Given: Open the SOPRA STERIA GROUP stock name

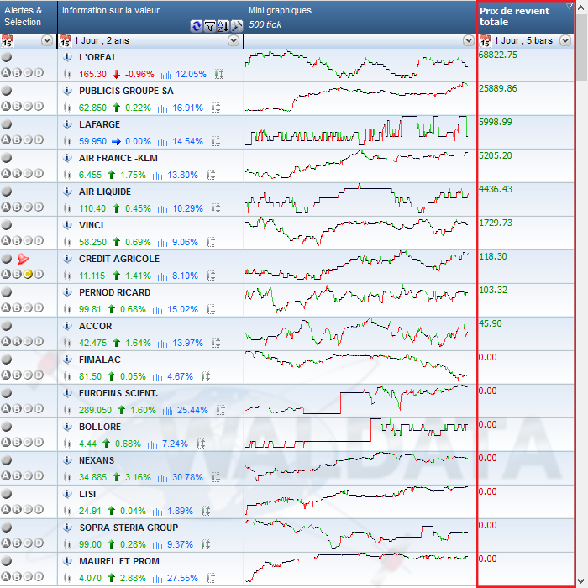Looking at the screenshot, I should click(x=129, y=528).
